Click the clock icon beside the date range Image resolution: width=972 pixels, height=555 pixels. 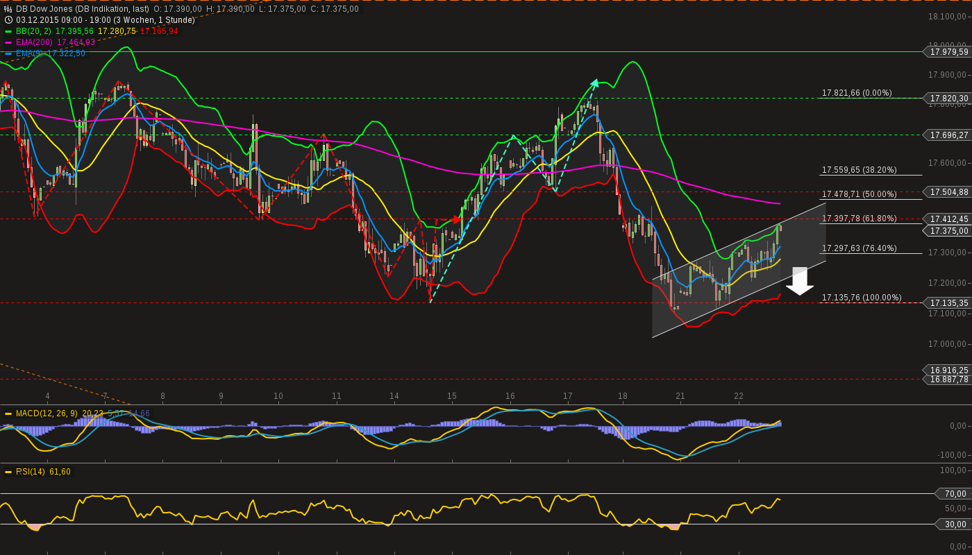[8, 20]
